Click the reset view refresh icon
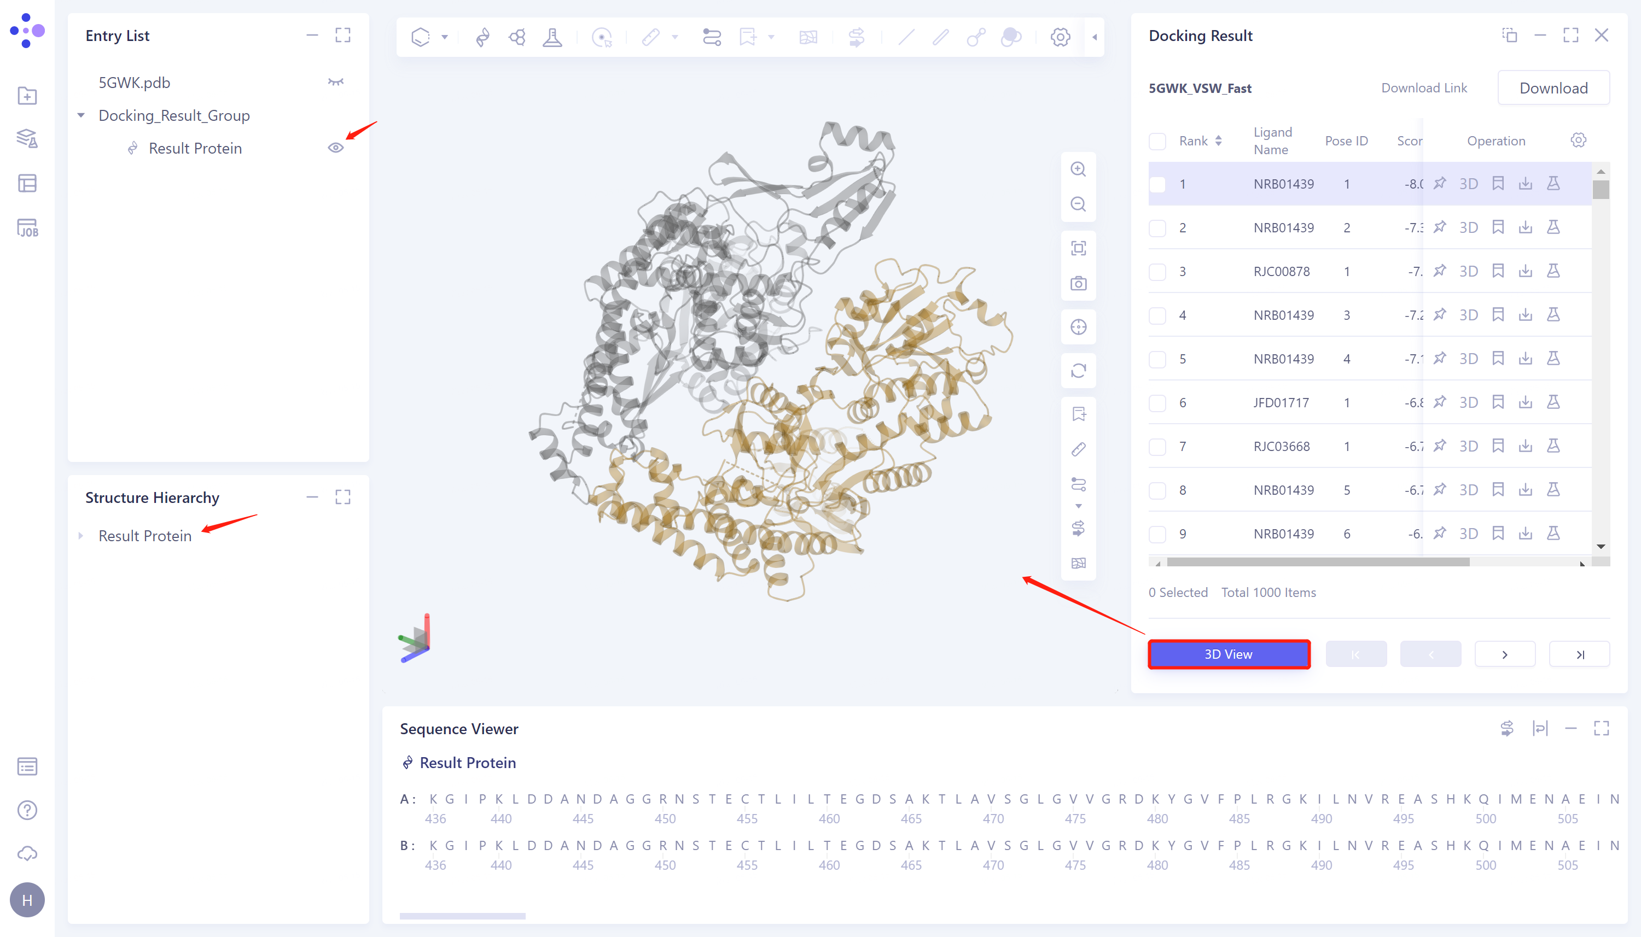Viewport: 1641px width, 937px height. (x=1078, y=370)
